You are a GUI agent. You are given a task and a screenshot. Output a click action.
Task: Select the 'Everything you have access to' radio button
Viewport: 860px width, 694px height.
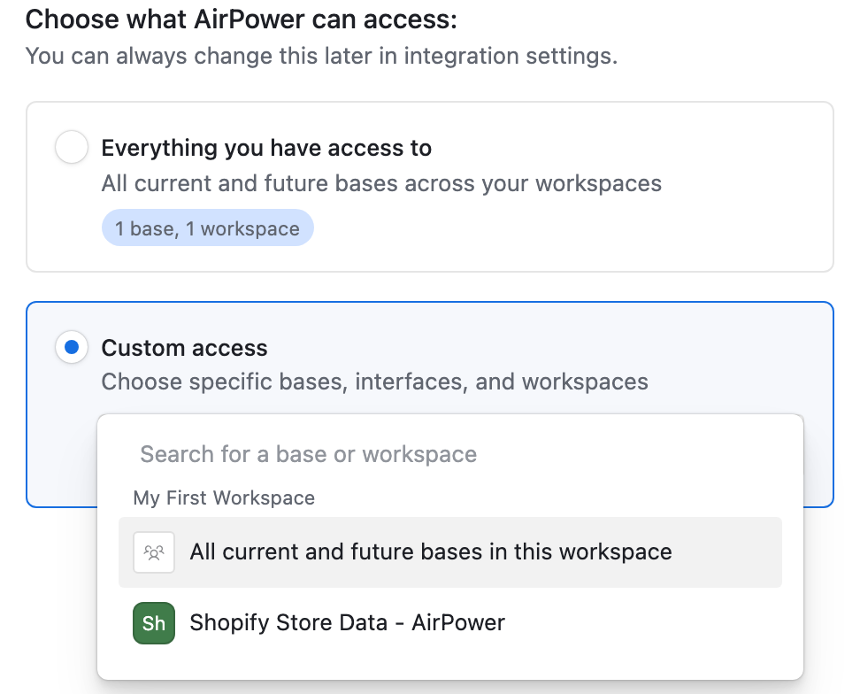pos(72,147)
